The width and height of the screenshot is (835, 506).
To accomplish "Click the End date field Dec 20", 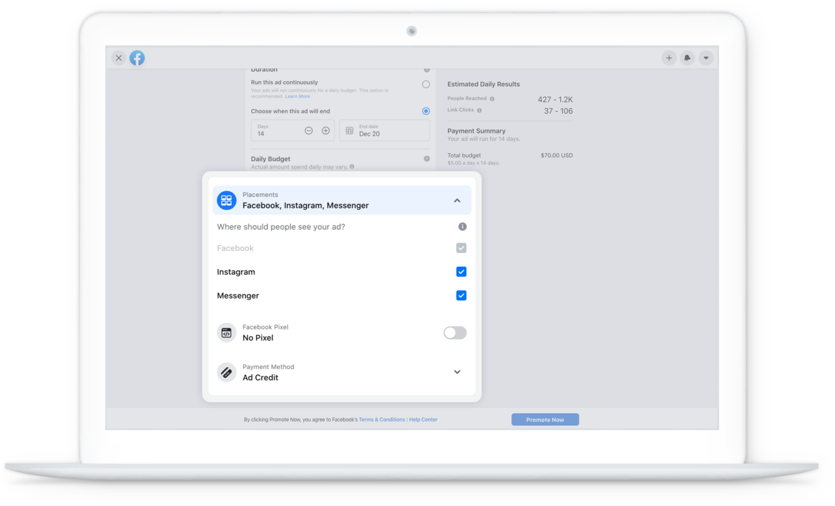I will click(384, 130).
